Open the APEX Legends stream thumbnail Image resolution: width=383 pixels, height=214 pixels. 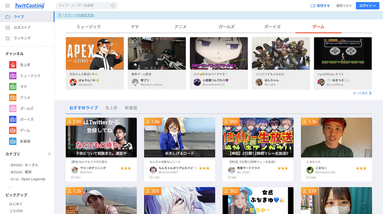(x=95, y=53)
